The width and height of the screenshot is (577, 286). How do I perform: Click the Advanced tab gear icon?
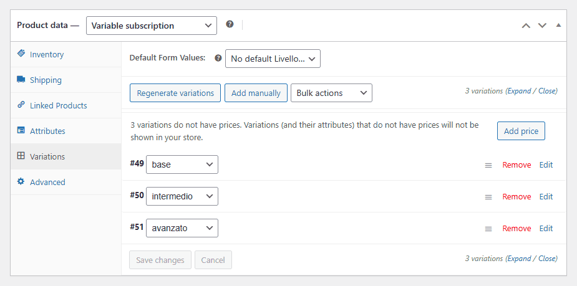[21, 181]
